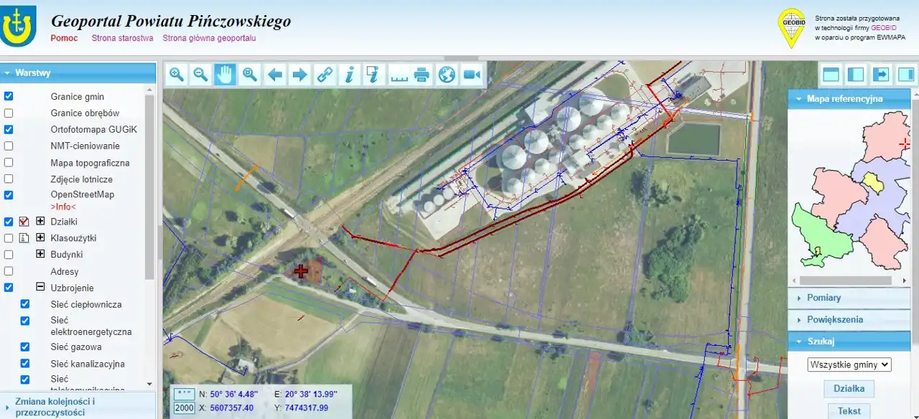Uncheck the Ortofotomapa GUGiK layer
Screen dimensions: 919x419
pyautogui.click(x=9, y=130)
